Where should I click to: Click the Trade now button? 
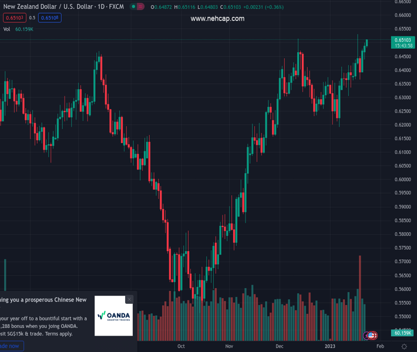click(11, 346)
